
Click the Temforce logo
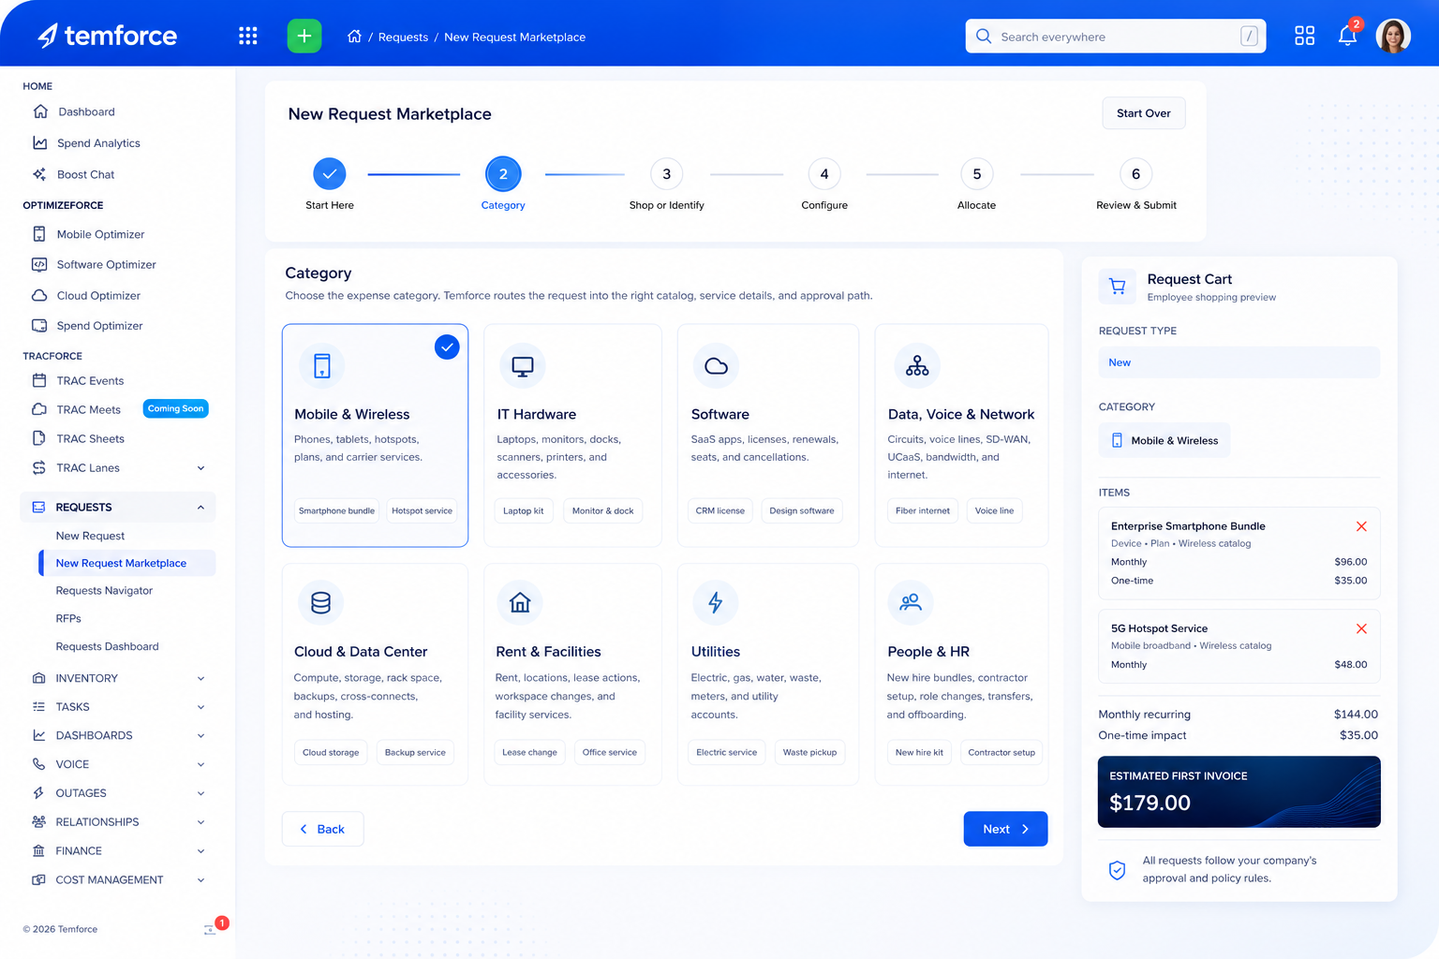[107, 36]
